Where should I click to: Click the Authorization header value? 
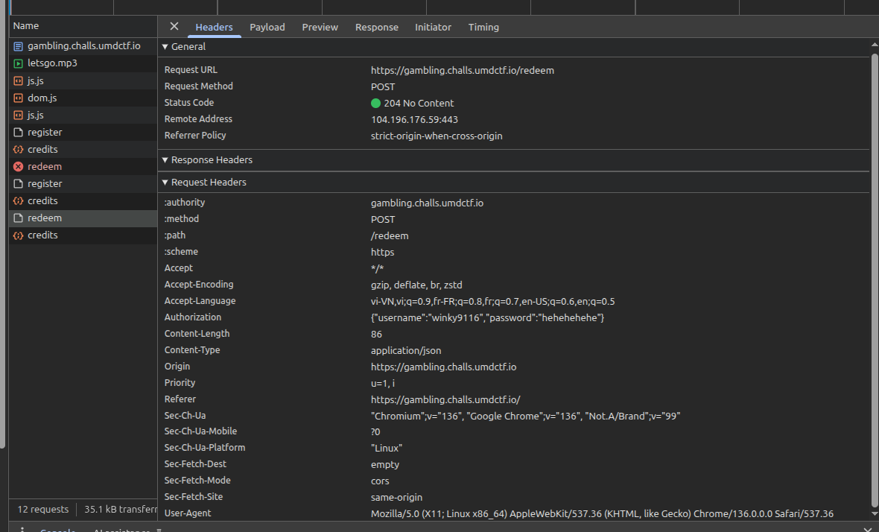487,317
